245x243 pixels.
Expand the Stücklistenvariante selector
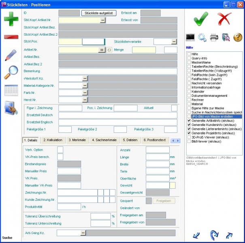pos(174,42)
